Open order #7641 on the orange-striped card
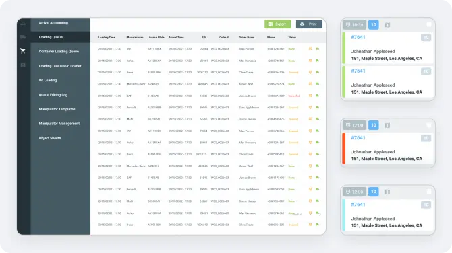 358,138
